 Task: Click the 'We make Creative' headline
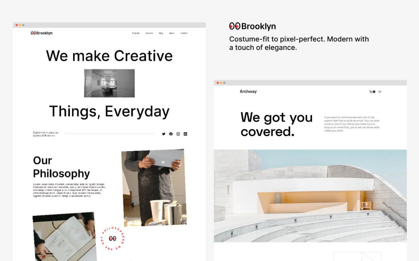click(109, 56)
